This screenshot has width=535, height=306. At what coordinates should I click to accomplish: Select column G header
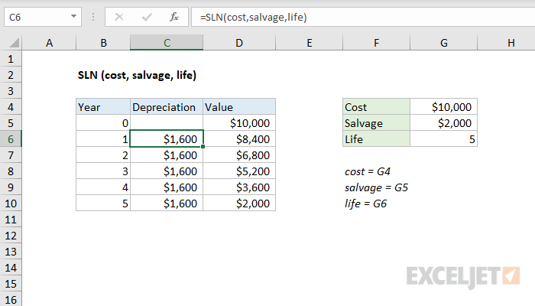[x=443, y=43]
